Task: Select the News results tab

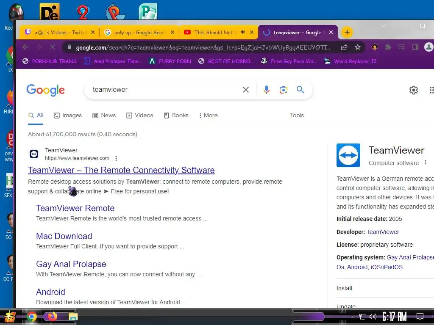Action: (104, 115)
